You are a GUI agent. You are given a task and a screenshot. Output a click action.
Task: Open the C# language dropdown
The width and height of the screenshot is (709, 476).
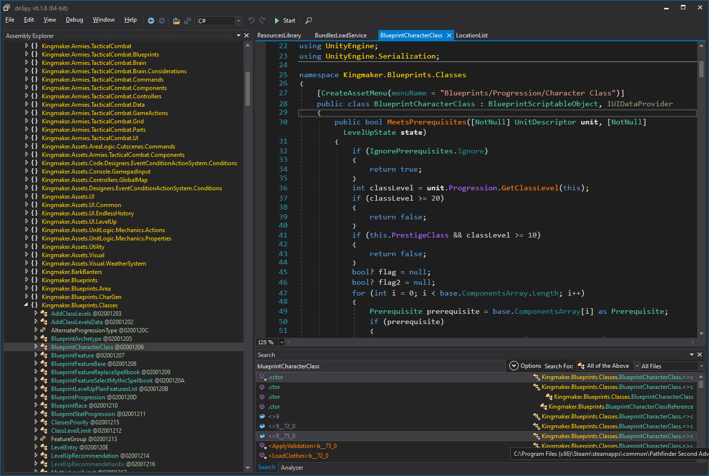[x=238, y=21]
